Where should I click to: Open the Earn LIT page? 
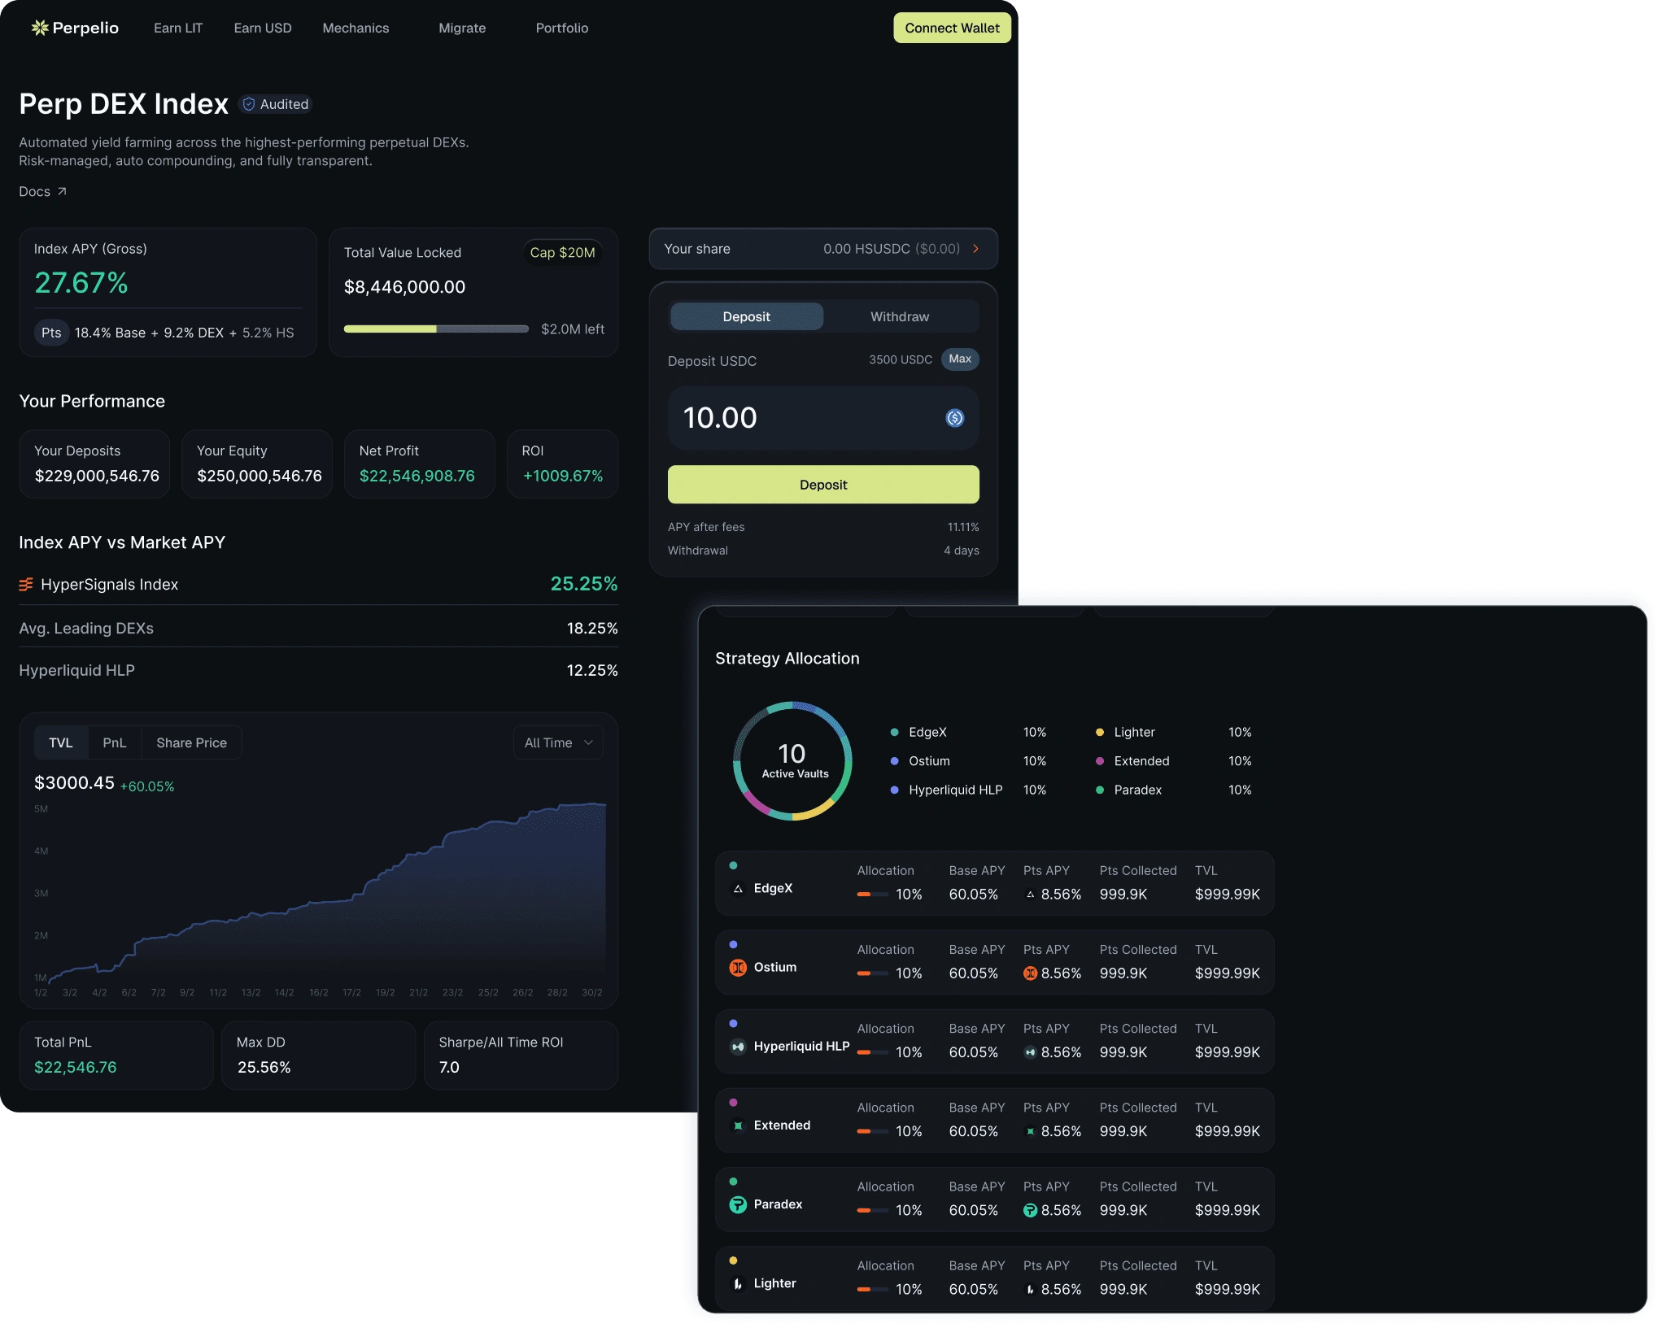178,28
